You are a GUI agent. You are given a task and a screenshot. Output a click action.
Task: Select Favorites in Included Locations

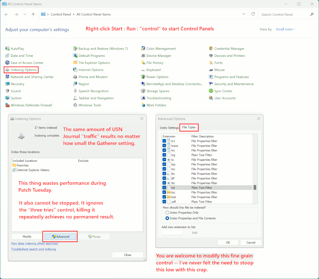(21, 165)
